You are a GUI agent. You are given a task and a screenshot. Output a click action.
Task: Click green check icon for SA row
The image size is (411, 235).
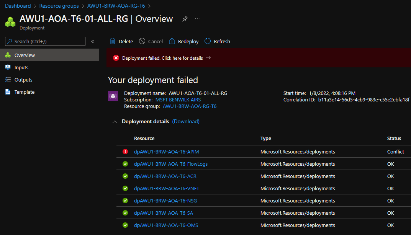coord(125,213)
